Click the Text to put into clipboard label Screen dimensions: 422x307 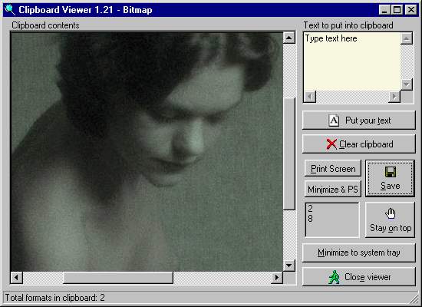(348, 25)
